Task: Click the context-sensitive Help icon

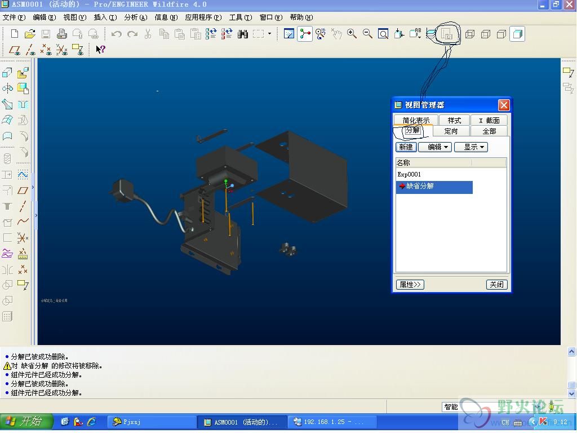Action: pyautogui.click(x=100, y=50)
